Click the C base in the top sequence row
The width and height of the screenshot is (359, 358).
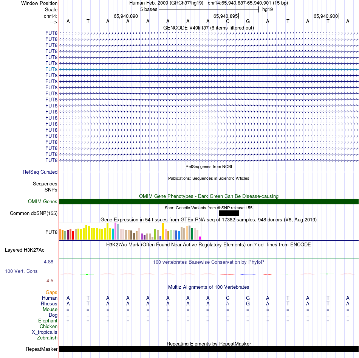point(227,21)
